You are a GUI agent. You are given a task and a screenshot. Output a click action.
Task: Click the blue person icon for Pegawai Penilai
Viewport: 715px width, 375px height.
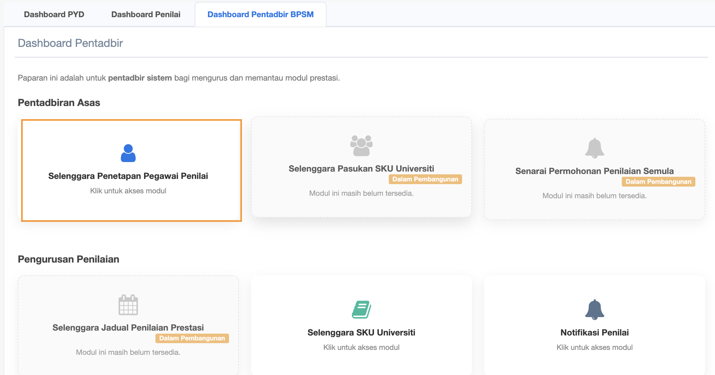[128, 153]
